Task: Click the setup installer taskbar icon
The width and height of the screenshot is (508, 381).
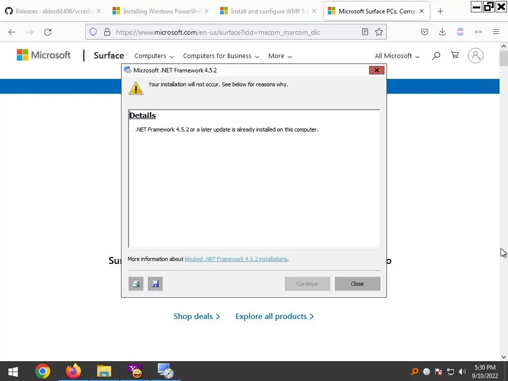Action: pyautogui.click(x=166, y=371)
